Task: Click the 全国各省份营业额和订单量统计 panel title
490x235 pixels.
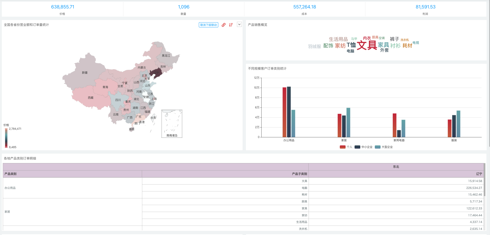Action: (26, 25)
